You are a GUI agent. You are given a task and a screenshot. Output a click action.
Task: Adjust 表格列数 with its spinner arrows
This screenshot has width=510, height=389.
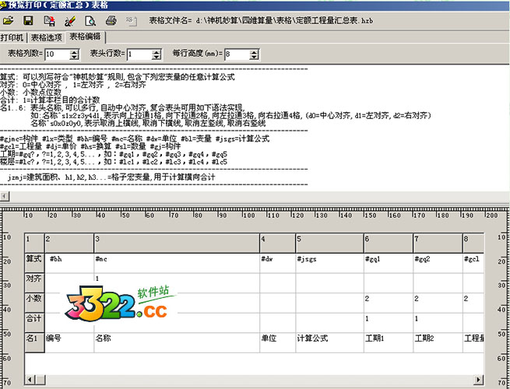tap(75, 54)
